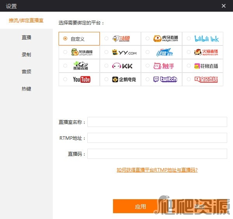Image resolution: width=233 pixels, height=219 pixels.
Task: Click the Panda live logo
Action: point(81,66)
